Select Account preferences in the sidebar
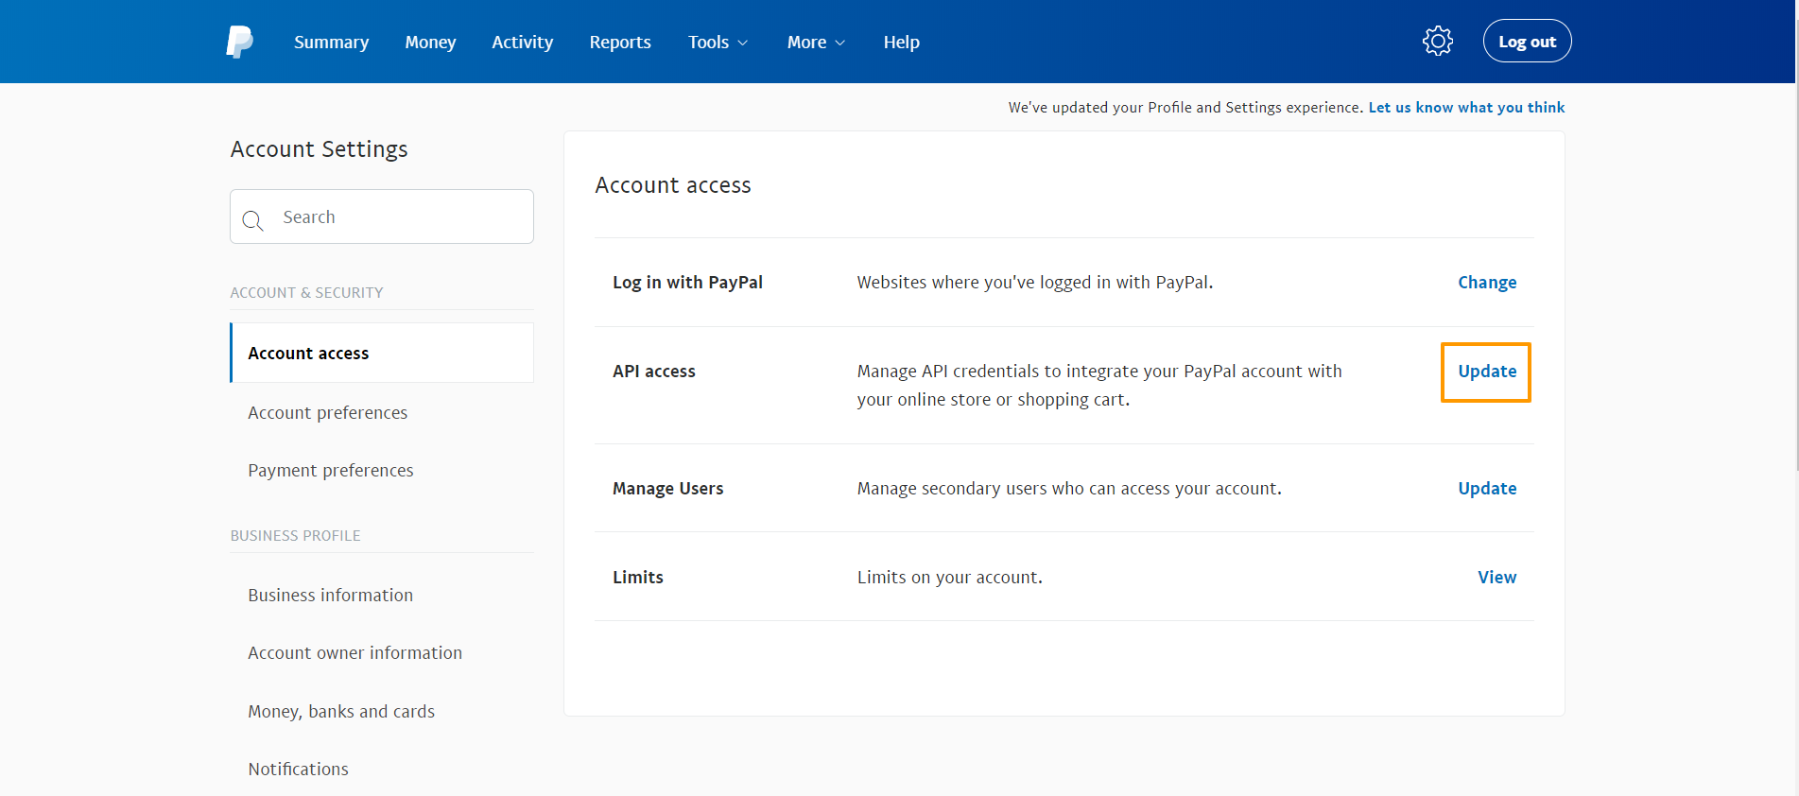Image resolution: width=1799 pixels, height=796 pixels. tap(327, 413)
